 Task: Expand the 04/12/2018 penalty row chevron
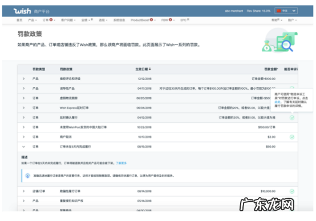[23, 118]
